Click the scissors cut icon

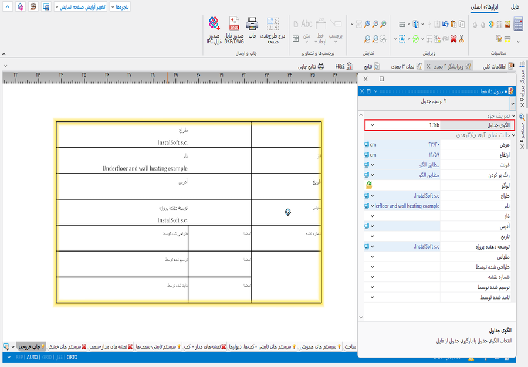(462, 39)
